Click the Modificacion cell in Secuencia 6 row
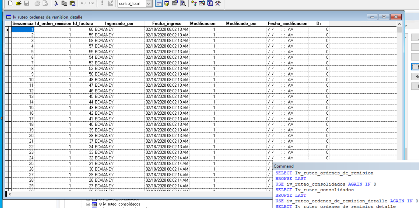The image size is (419, 208). pyautogui.click(x=203, y=57)
